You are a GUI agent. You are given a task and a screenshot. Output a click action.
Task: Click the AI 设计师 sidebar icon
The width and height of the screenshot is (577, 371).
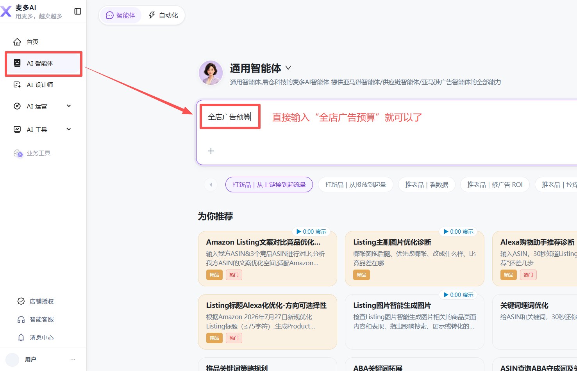click(17, 85)
